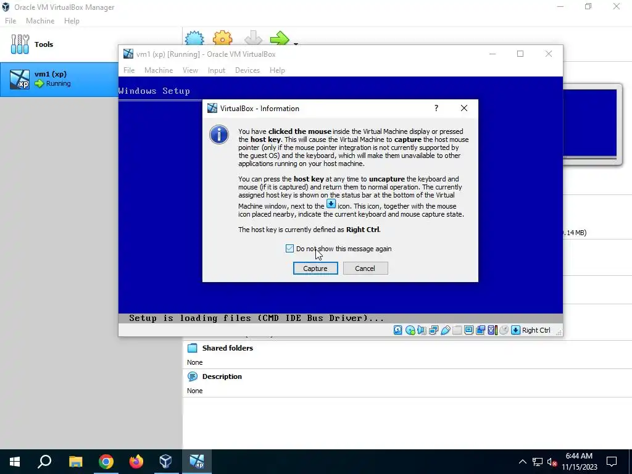The width and height of the screenshot is (632, 474).
Task: Open Machine menu in VirtualBox Manager
Action: pyautogui.click(x=40, y=21)
